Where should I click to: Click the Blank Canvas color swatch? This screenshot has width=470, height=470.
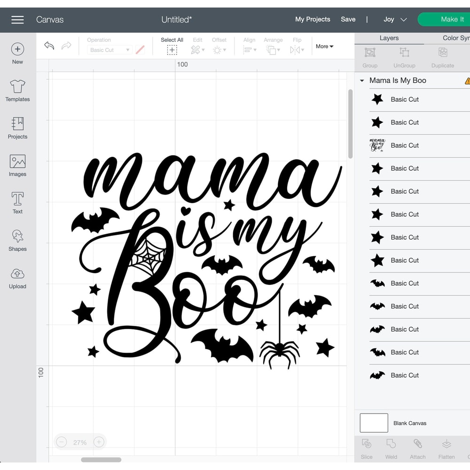point(373,423)
